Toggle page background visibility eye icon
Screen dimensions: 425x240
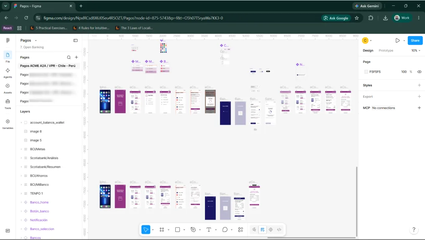(419, 72)
